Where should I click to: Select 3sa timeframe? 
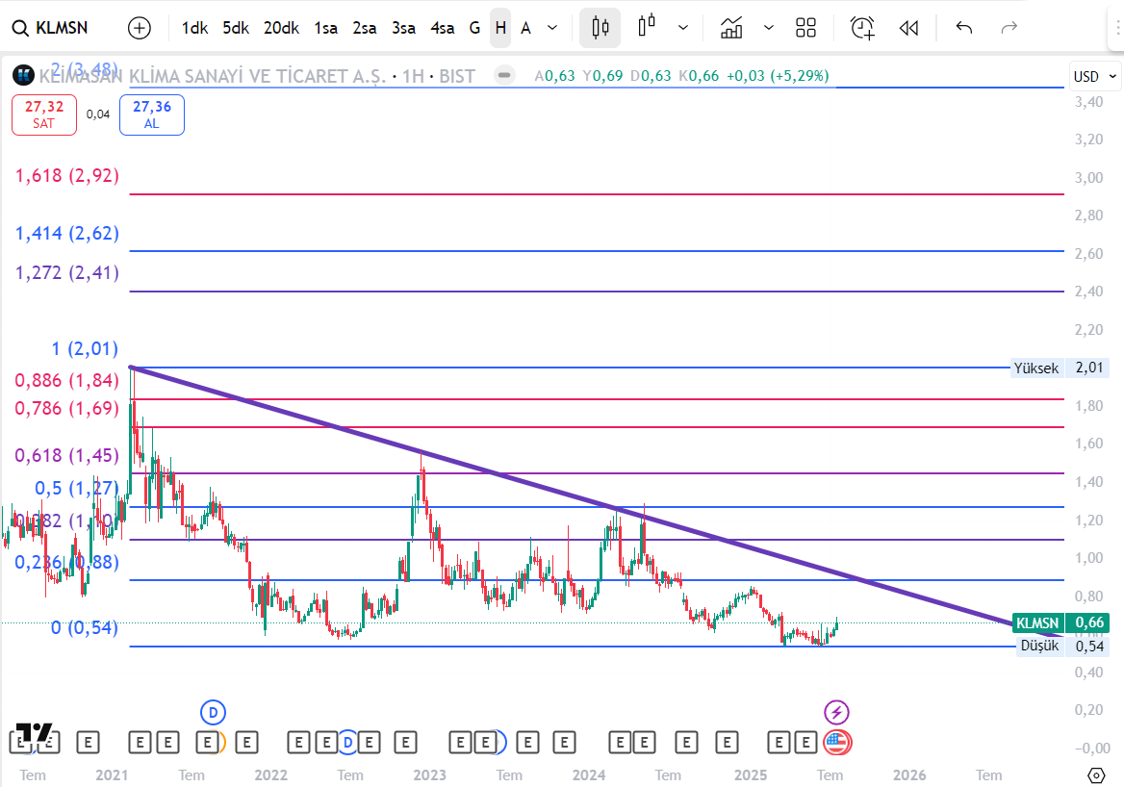pos(403,28)
